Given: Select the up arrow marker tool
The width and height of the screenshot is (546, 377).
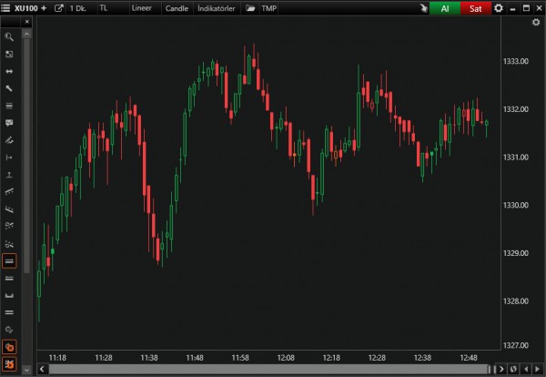Looking at the screenshot, I should pyautogui.click(x=9, y=175).
